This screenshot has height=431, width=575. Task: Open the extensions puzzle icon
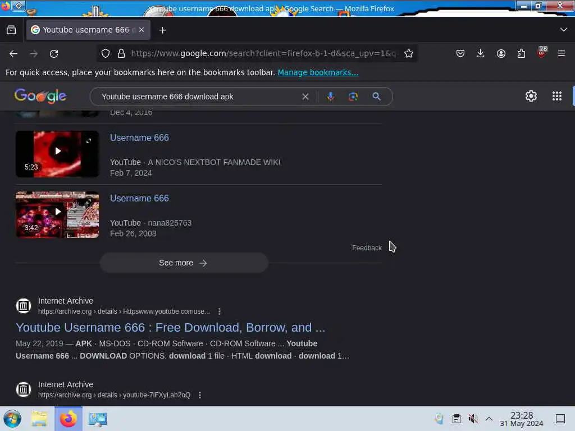[521, 53]
